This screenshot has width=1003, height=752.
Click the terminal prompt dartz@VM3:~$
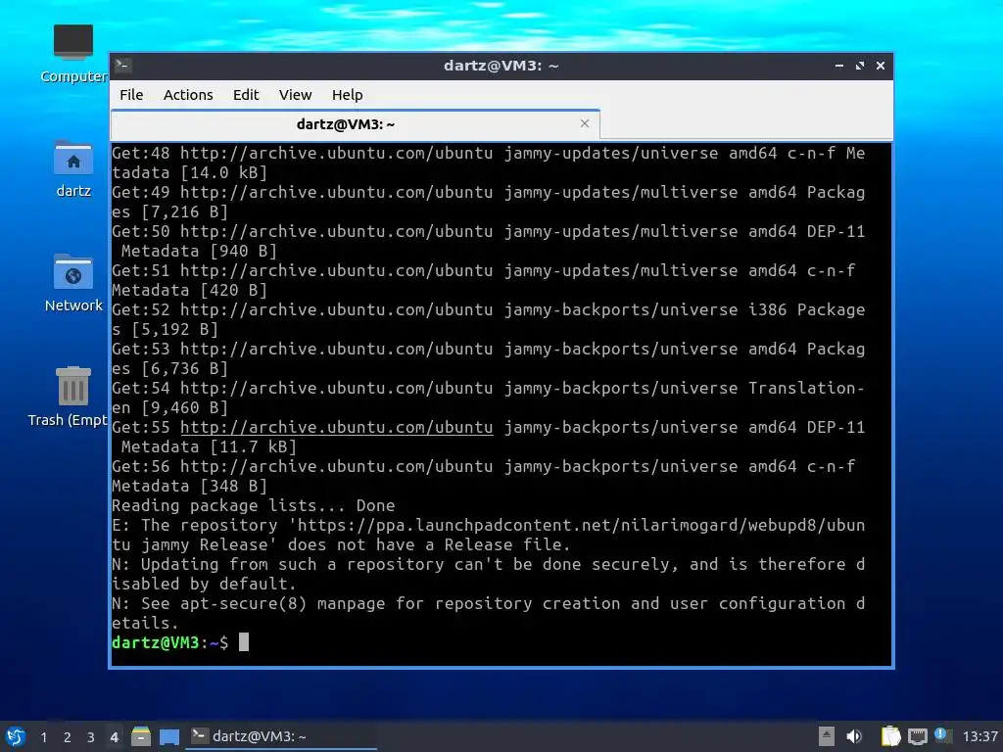169,642
